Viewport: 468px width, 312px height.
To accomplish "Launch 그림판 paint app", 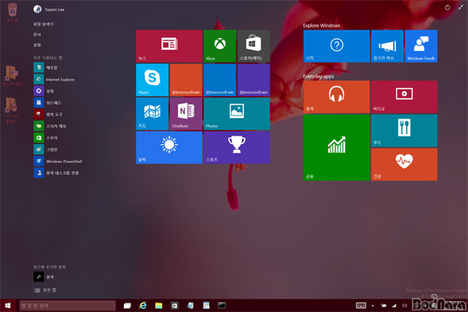I will (x=45, y=149).
